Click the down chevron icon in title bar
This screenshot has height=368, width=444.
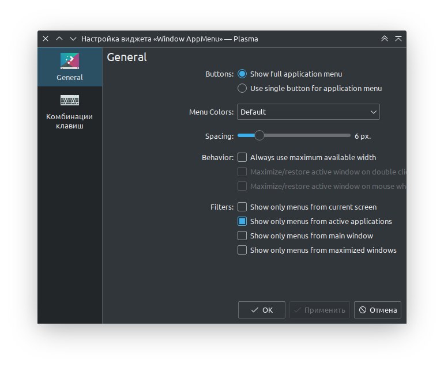coord(73,39)
